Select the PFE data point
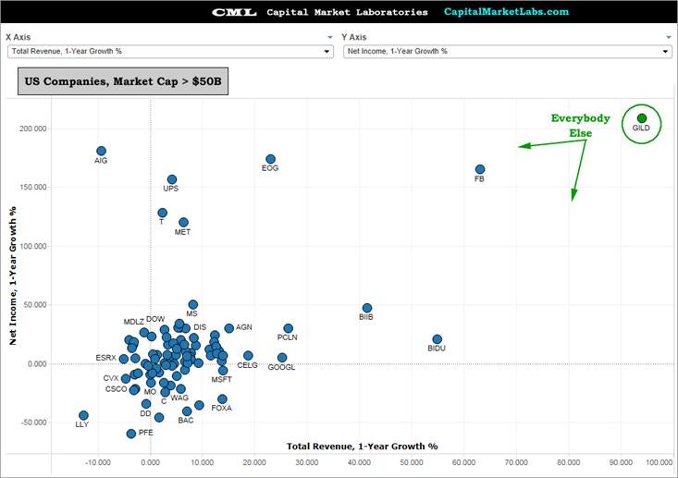Image resolution: width=678 pixels, height=478 pixels. click(131, 434)
